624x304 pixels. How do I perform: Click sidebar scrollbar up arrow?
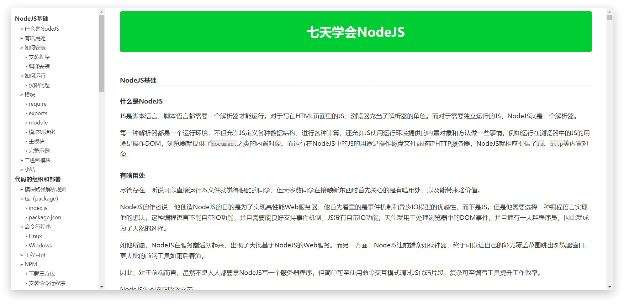pos(102,12)
